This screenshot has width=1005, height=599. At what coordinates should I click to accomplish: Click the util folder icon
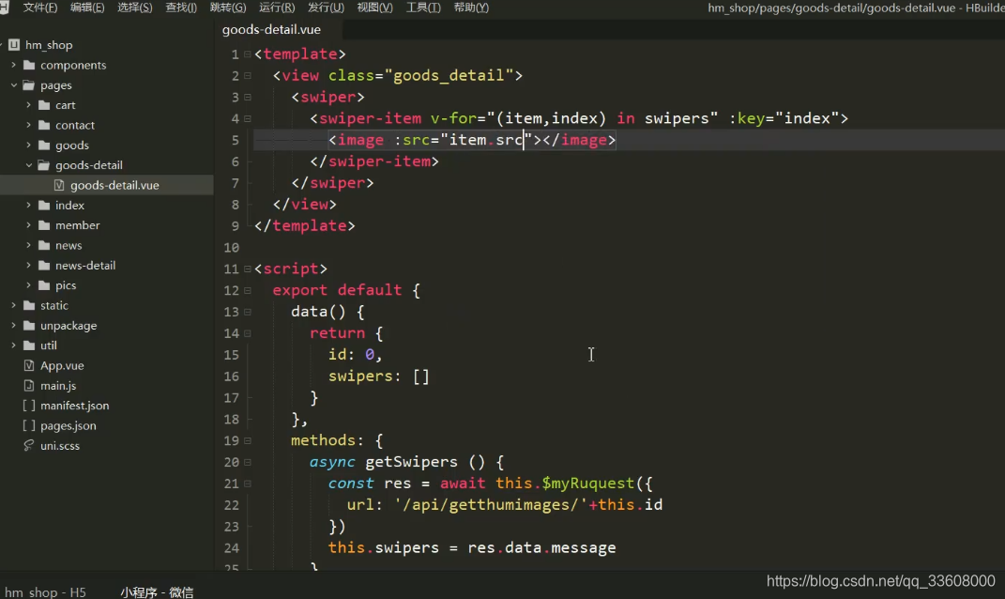(x=29, y=345)
